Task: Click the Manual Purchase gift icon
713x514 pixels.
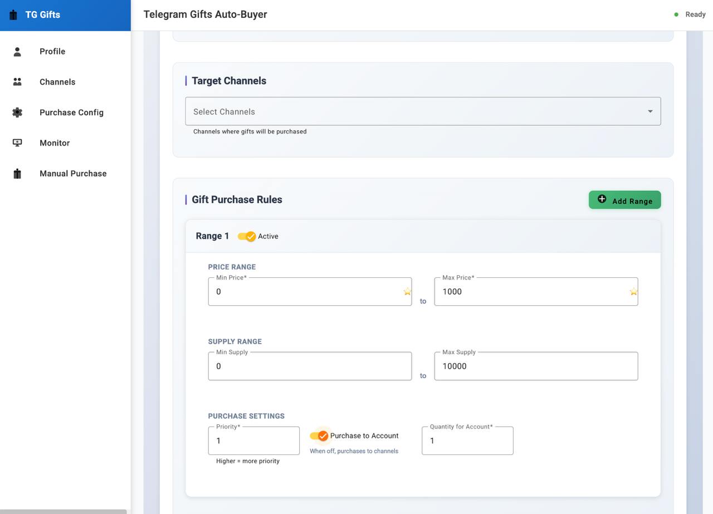Action: click(x=17, y=174)
